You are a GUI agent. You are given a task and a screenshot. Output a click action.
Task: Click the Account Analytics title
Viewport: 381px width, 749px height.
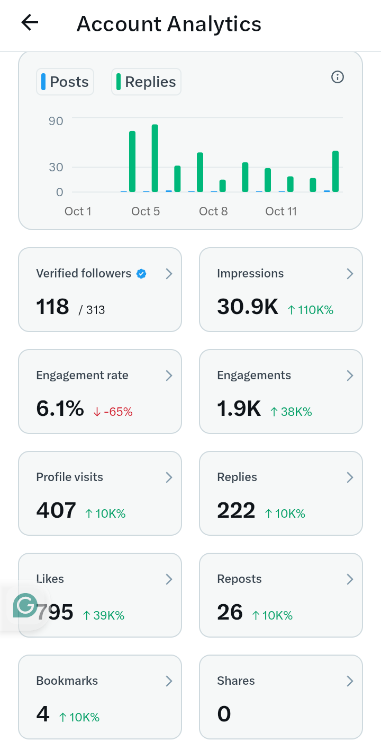pos(169,24)
